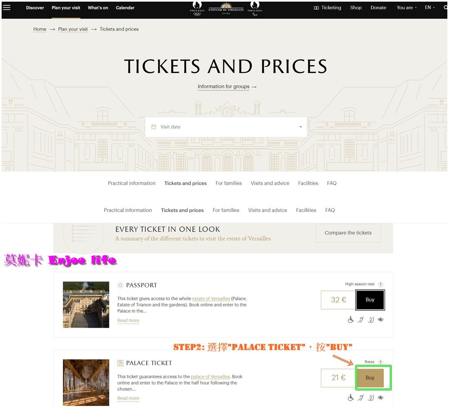Click the wheelchair icon under Palace Ticket
This screenshot has width=449, height=408.
coord(351,398)
